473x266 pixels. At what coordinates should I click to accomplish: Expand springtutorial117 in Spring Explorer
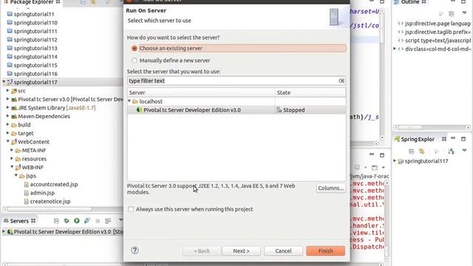[395, 161]
